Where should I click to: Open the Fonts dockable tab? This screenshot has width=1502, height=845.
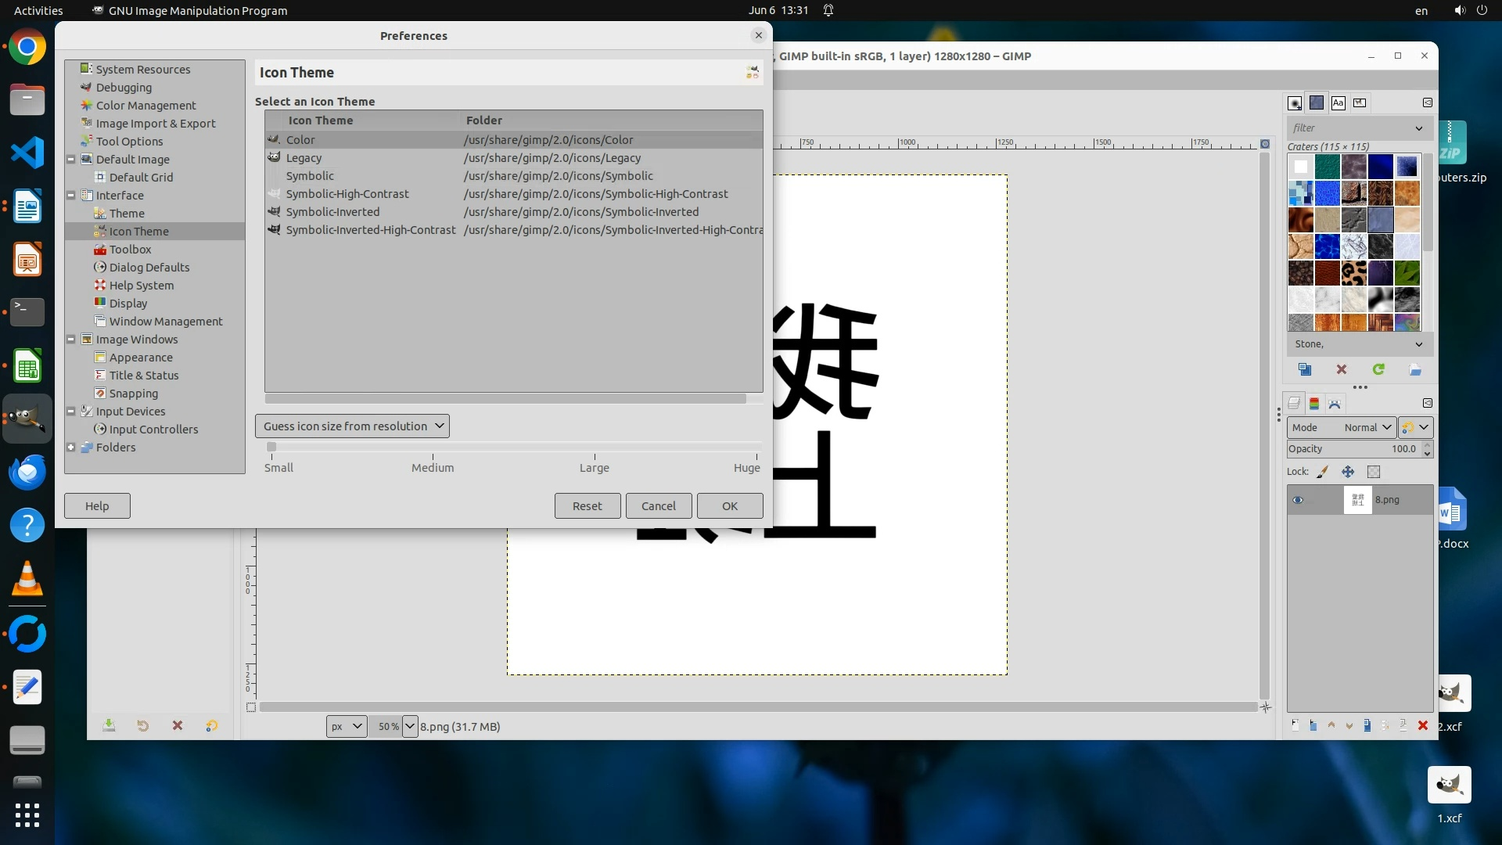tap(1339, 103)
